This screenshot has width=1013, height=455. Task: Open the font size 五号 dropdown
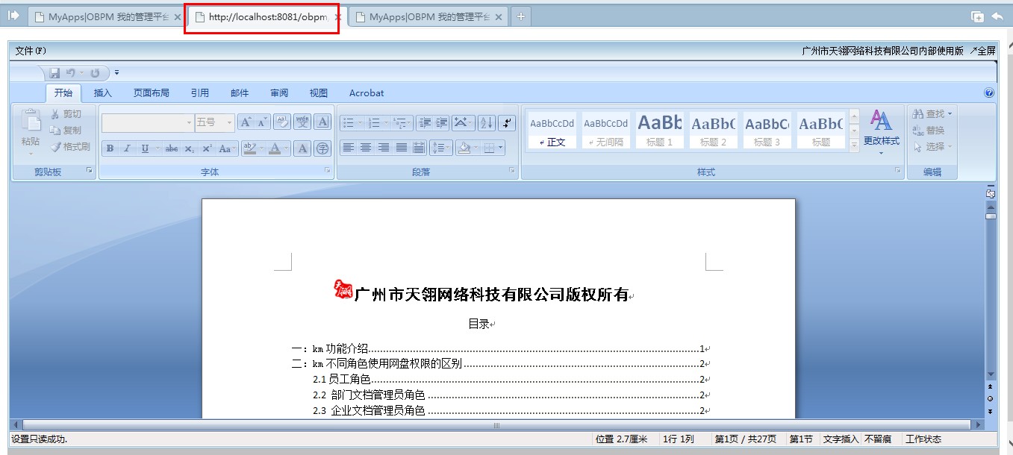pyautogui.click(x=229, y=122)
